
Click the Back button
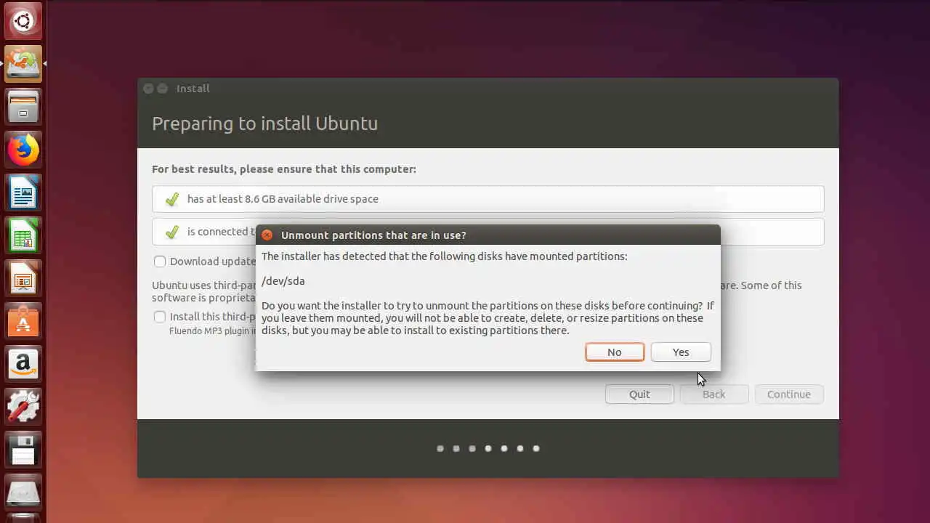[713, 394]
